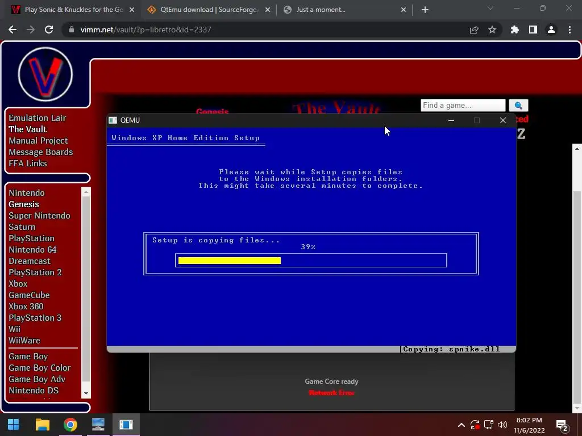Open Google Chrome from the taskbar
This screenshot has height=436, width=582.
tap(70, 425)
